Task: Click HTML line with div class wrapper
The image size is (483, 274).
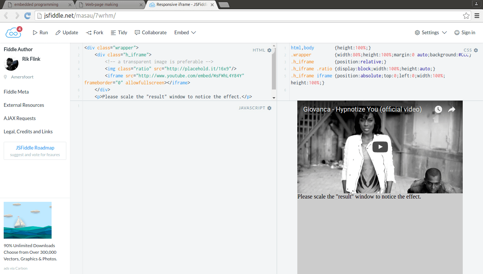Action: pos(111,48)
